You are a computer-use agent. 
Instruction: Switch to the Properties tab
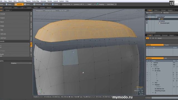tap(157, 35)
